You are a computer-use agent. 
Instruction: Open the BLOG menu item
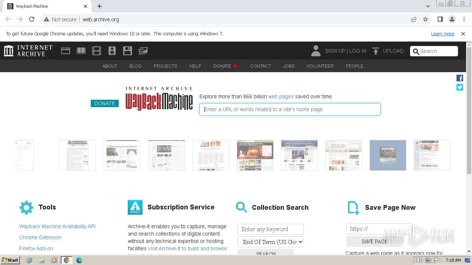pos(135,66)
